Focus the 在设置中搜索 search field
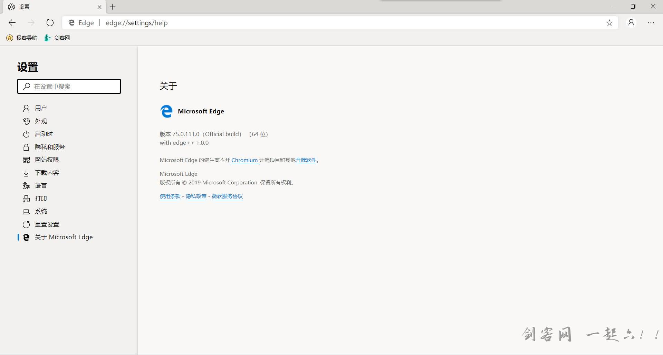The height and width of the screenshot is (355, 663). 69,86
